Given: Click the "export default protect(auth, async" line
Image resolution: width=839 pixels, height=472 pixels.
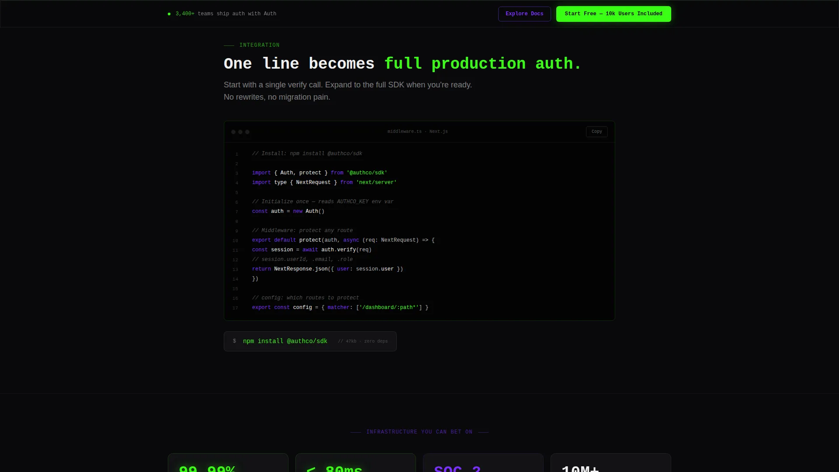Looking at the screenshot, I should (x=343, y=240).
